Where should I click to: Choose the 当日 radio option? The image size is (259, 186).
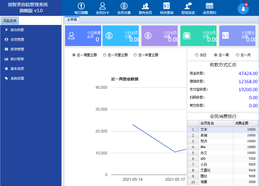197,55
